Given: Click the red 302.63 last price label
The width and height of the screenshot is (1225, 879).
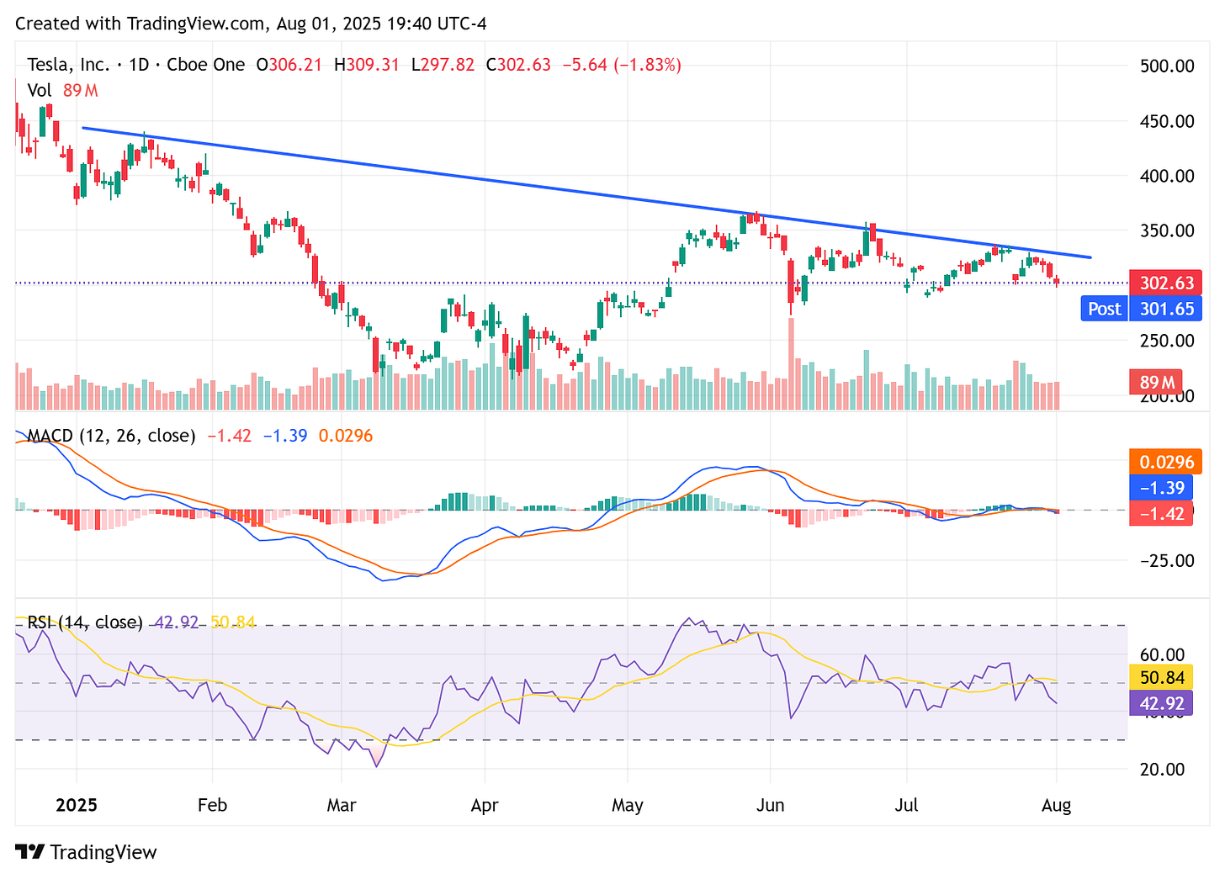Looking at the screenshot, I should point(1166,283).
